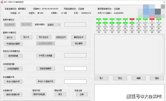166x101 pixels.
Task: Click the 手动十六进制卡号 button
Action: [46, 82]
